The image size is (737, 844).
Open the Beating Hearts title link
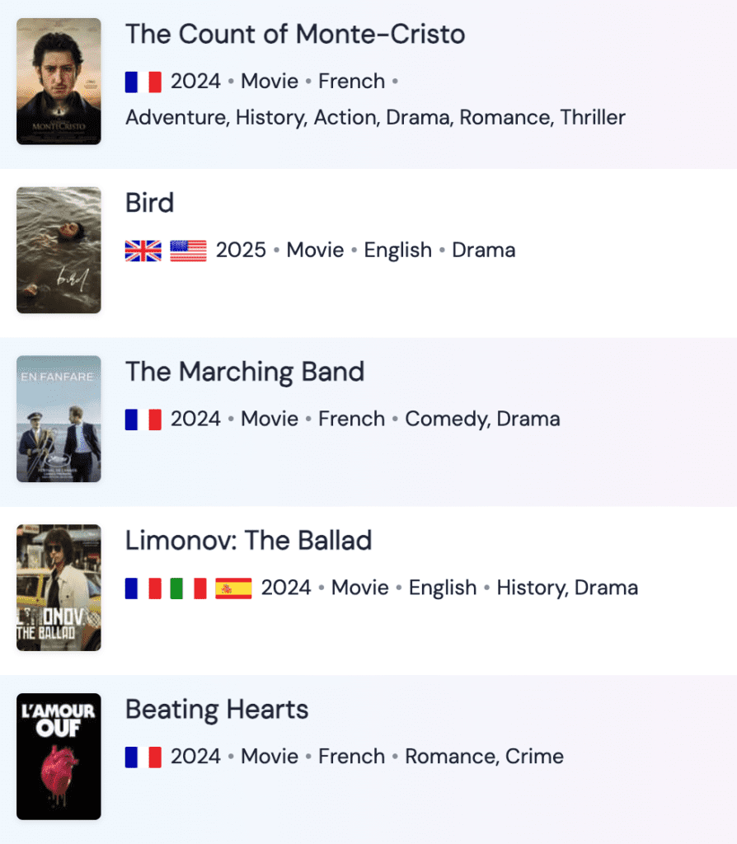(217, 710)
